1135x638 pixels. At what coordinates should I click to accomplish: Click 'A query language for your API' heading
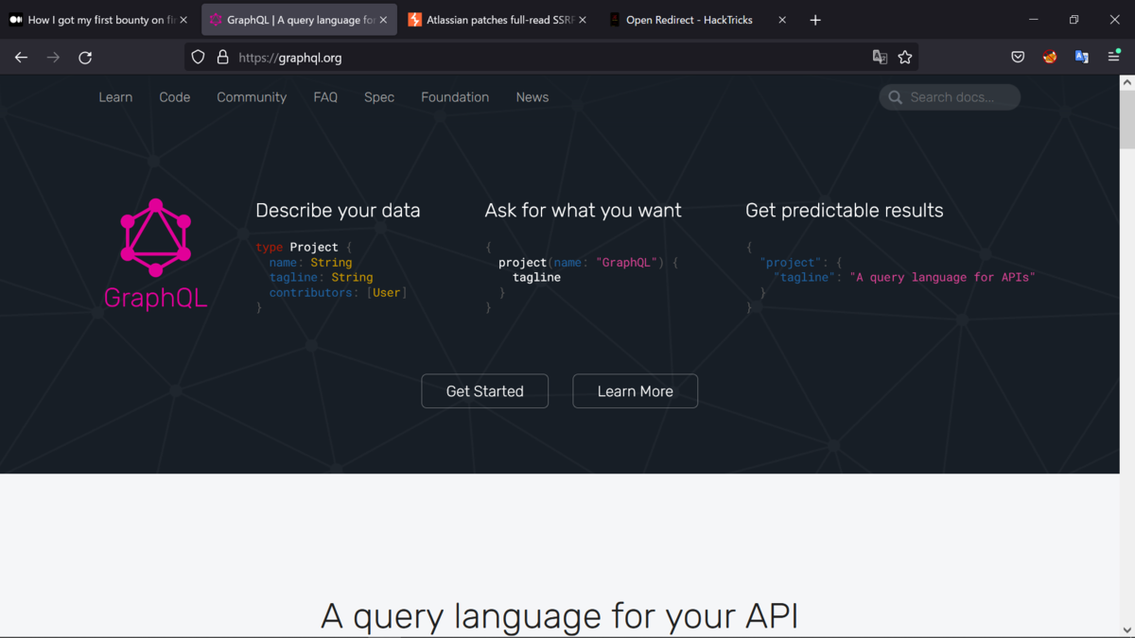tap(560, 616)
